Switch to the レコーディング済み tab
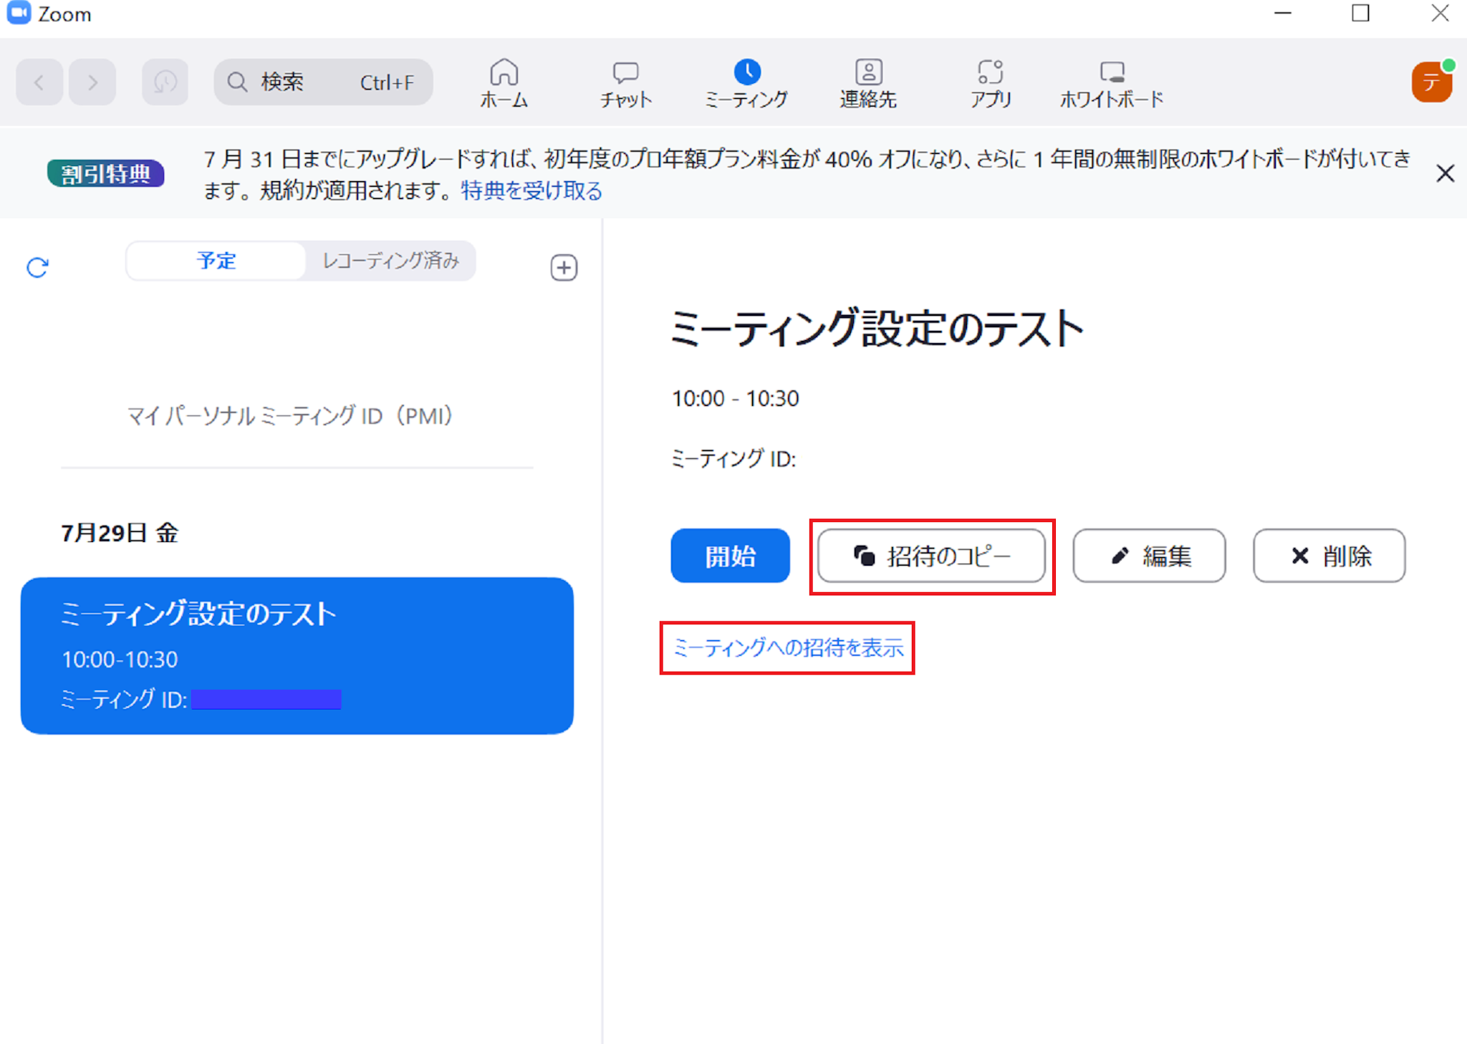 coord(390,261)
